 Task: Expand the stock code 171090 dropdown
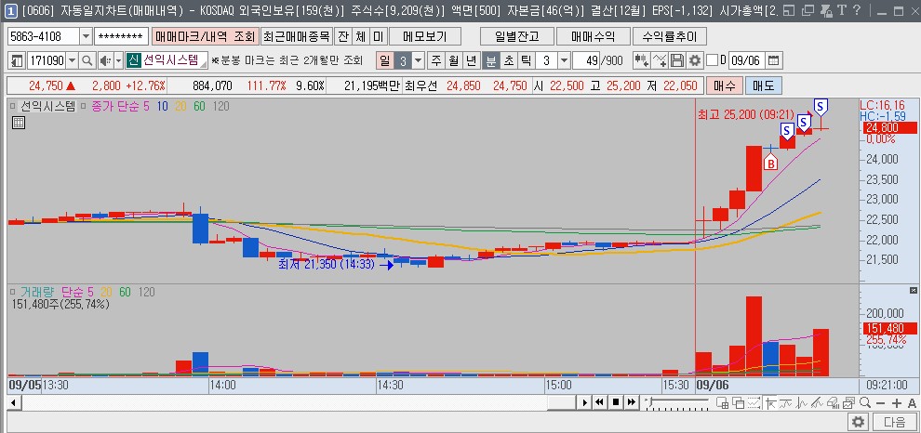(x=73, y=60)
